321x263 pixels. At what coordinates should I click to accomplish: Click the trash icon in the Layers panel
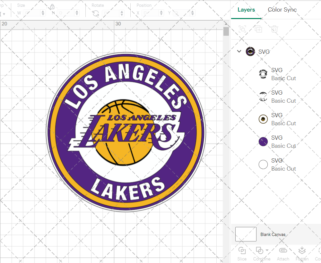pyautogui.click(x=274, y=29)
